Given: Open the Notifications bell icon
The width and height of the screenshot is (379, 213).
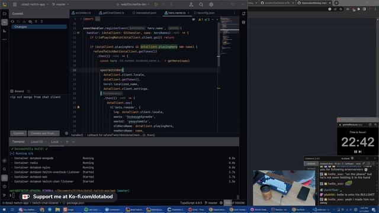Looking at the screenshot, I should (243, 14).
